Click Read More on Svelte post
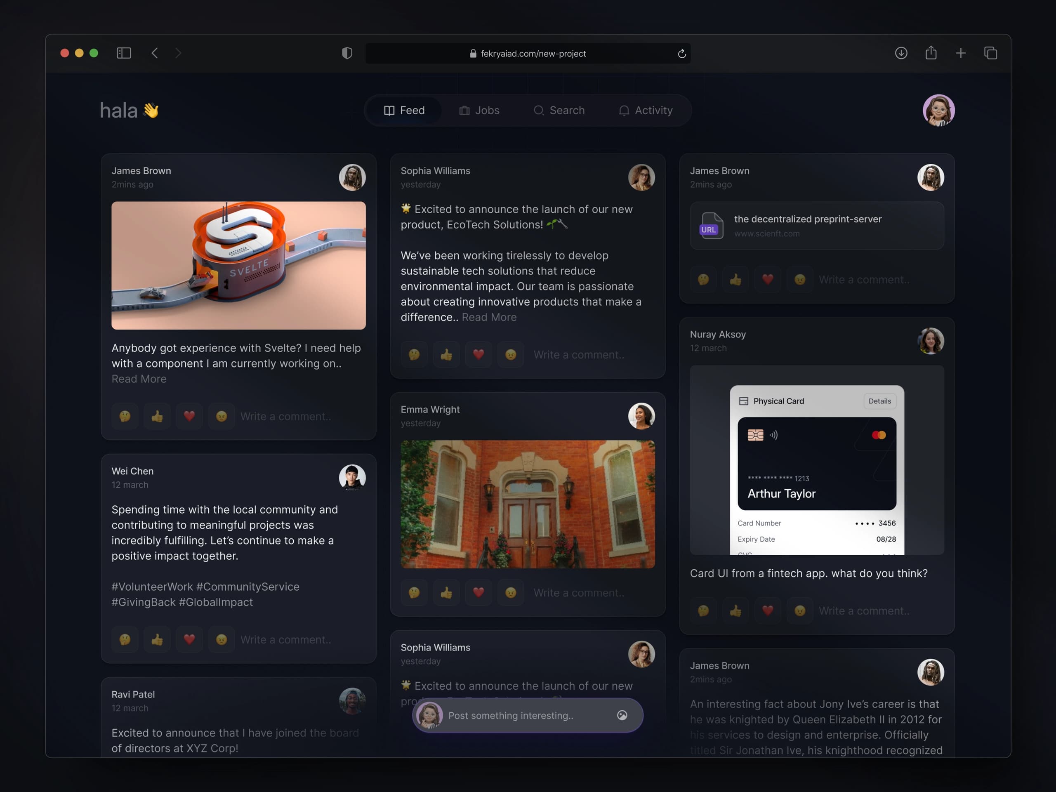Viewport: 1056px width, 792px height. [139, 379]
